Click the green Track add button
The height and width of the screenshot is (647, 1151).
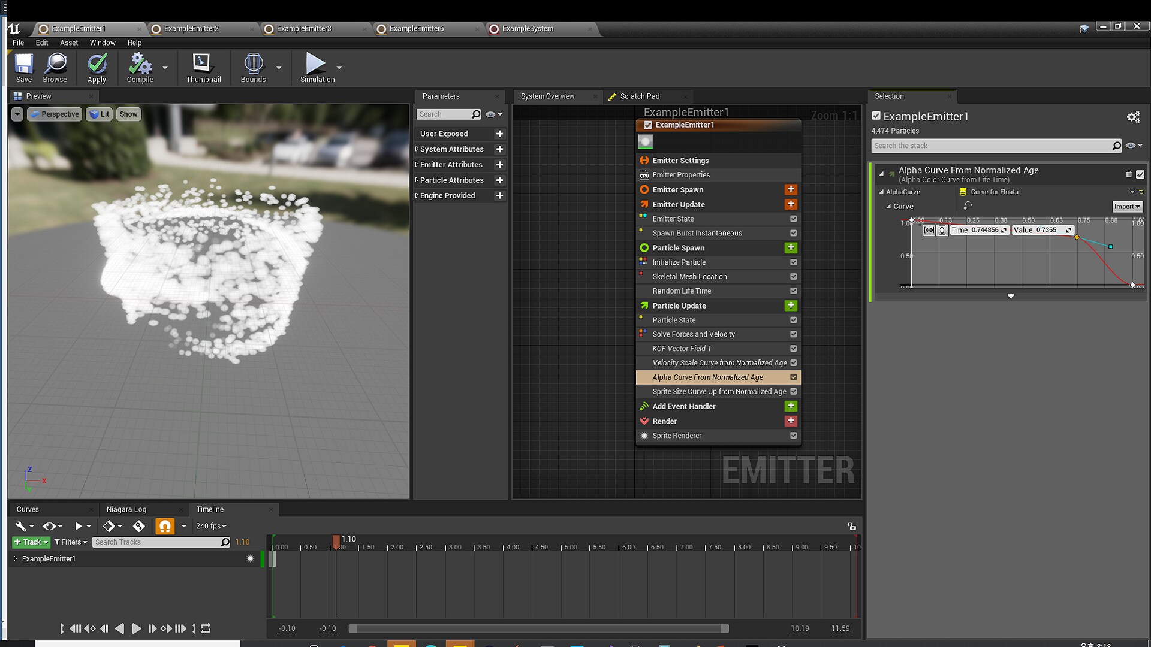[31, 542]
